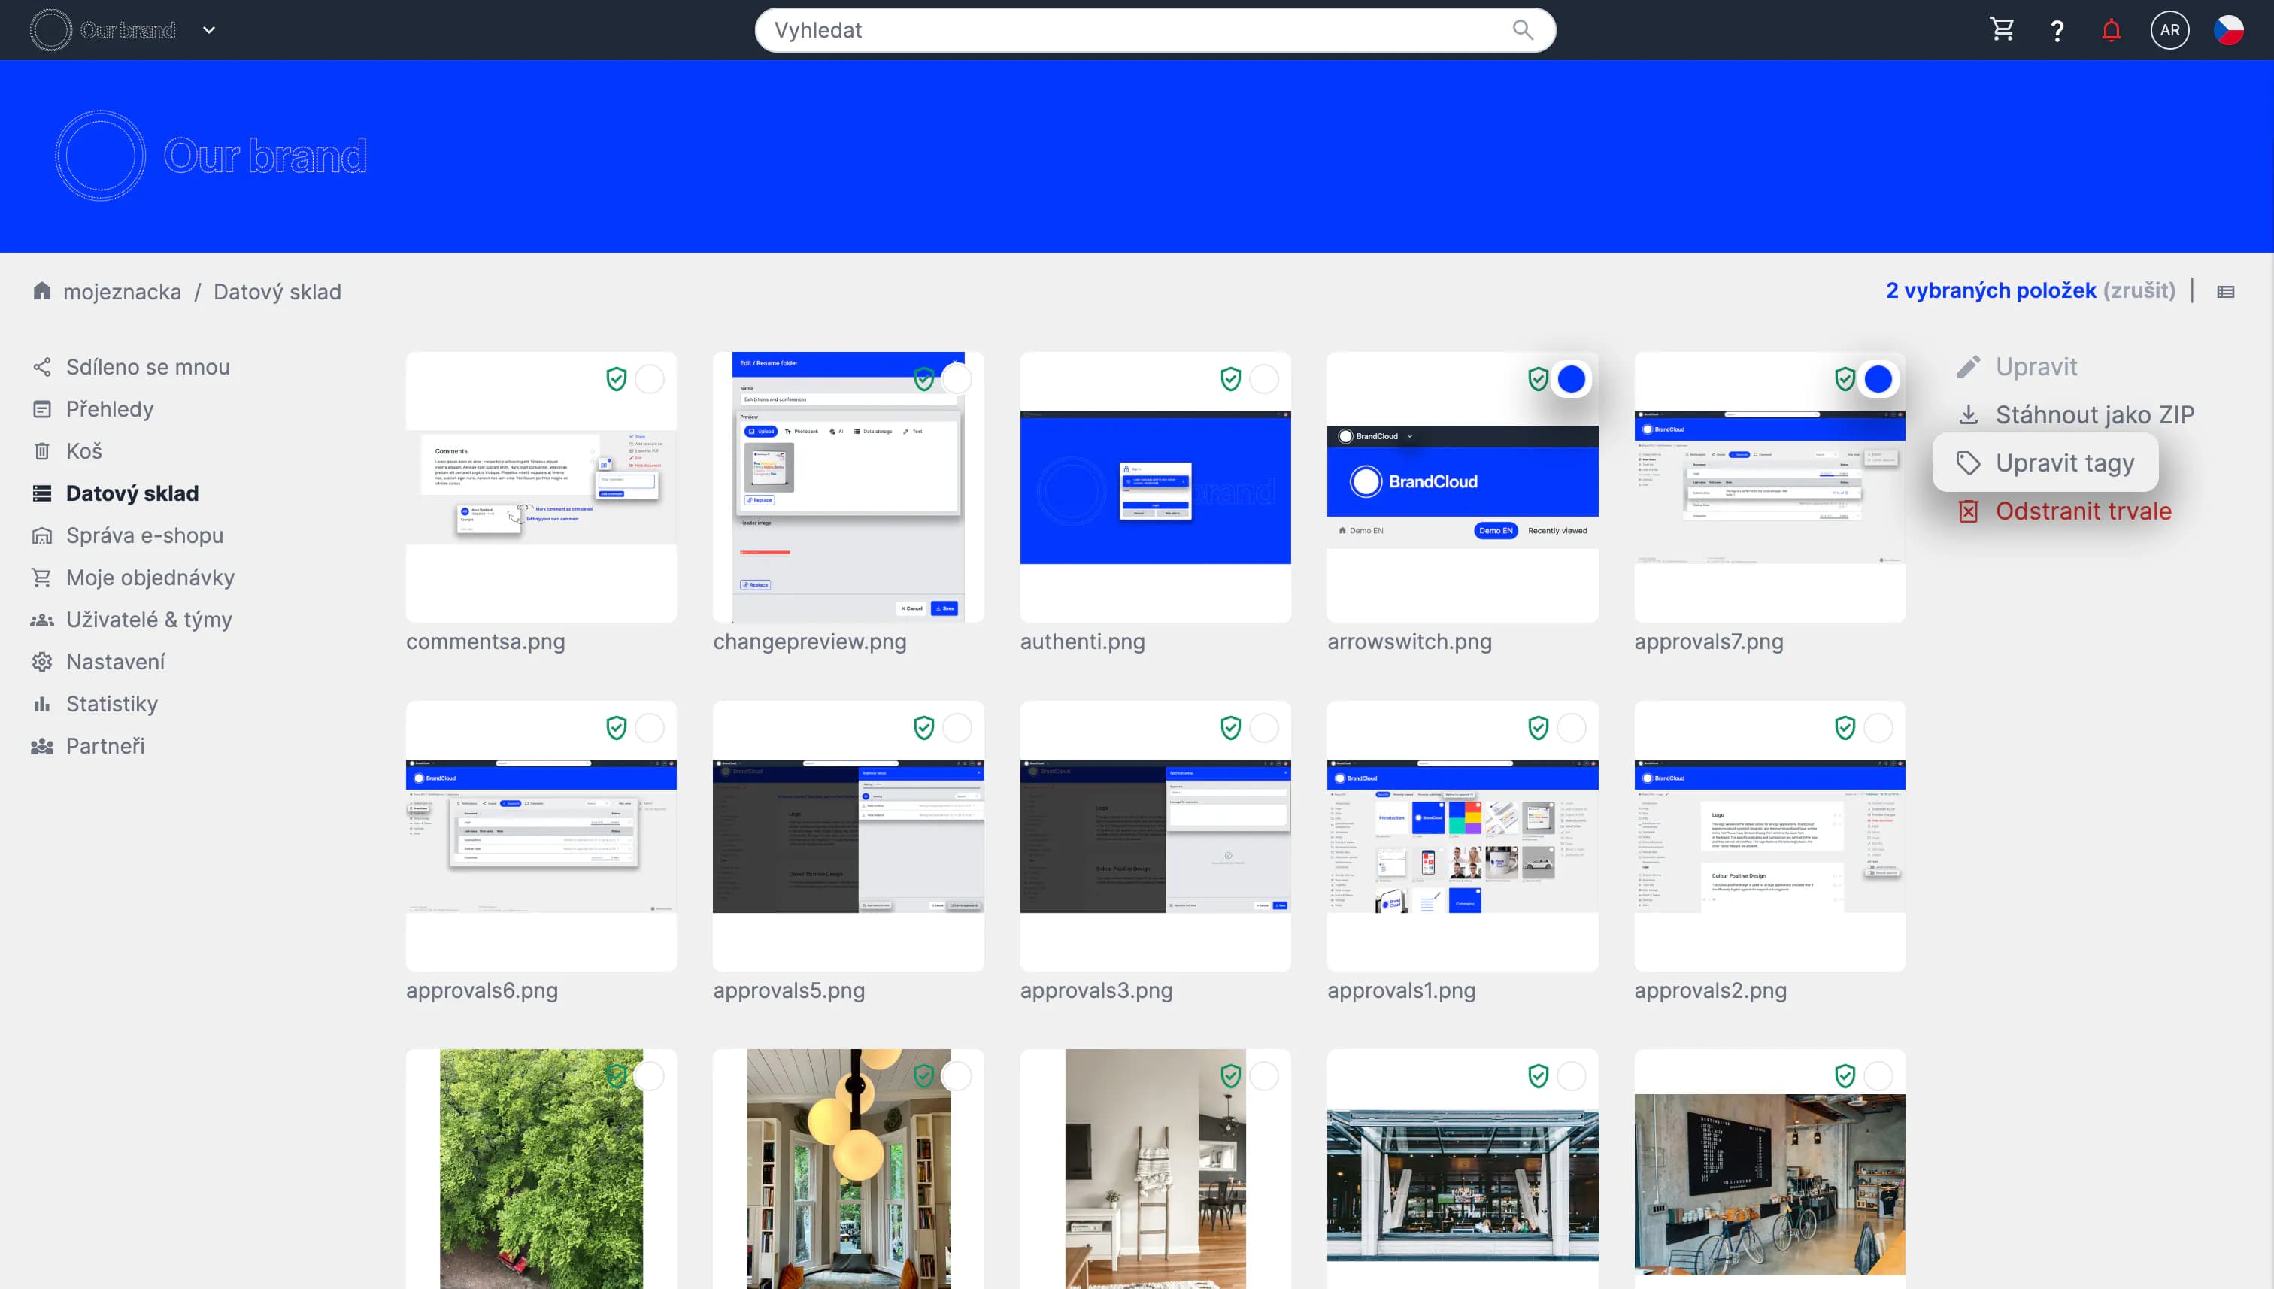Open the AR user avatar menu
Screen dimensions: 2274x1289
[2169, 30]
